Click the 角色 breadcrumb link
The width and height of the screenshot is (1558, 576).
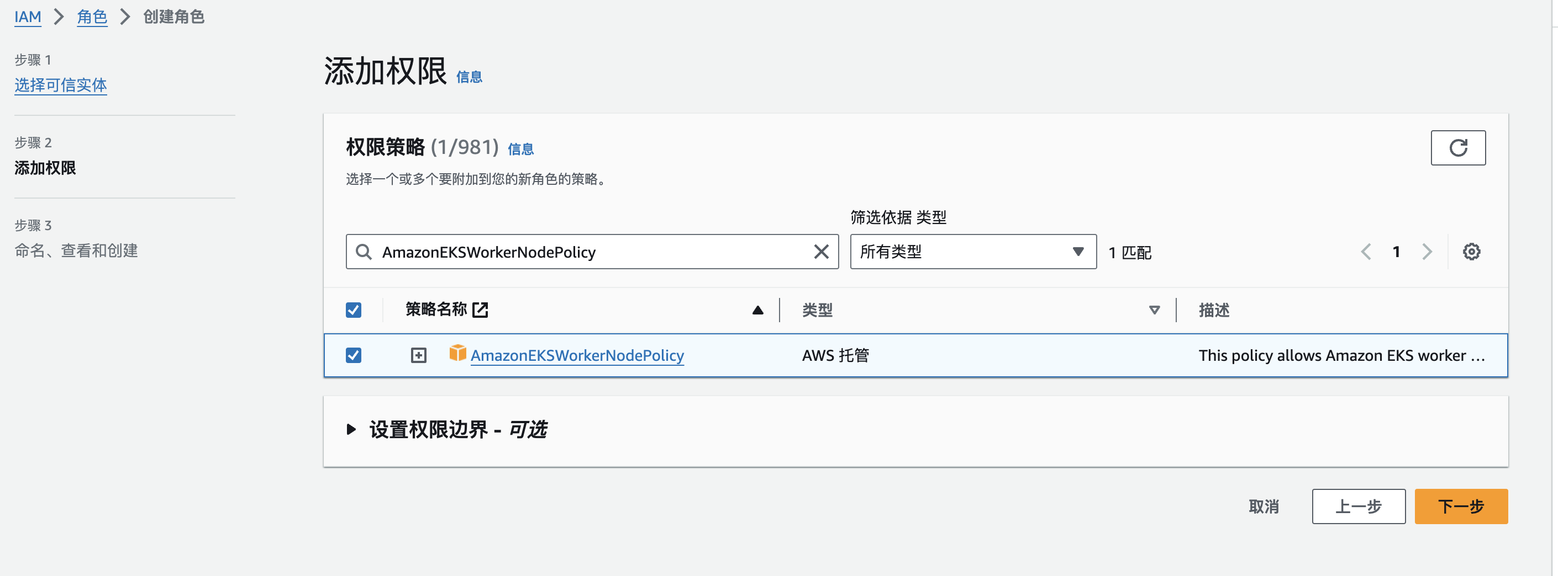(92, 17)
